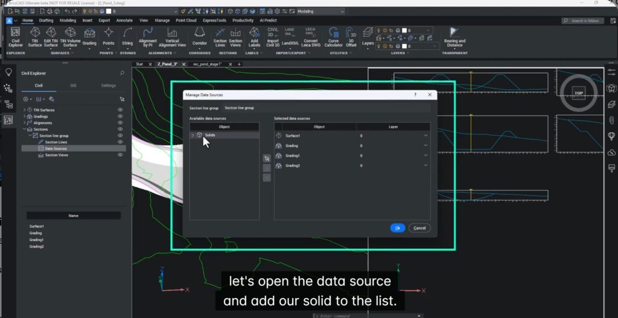Click the pick-objects arrow button in dialog
The height and width of the screenshot is (318, 618).
[x=267, y=158]
